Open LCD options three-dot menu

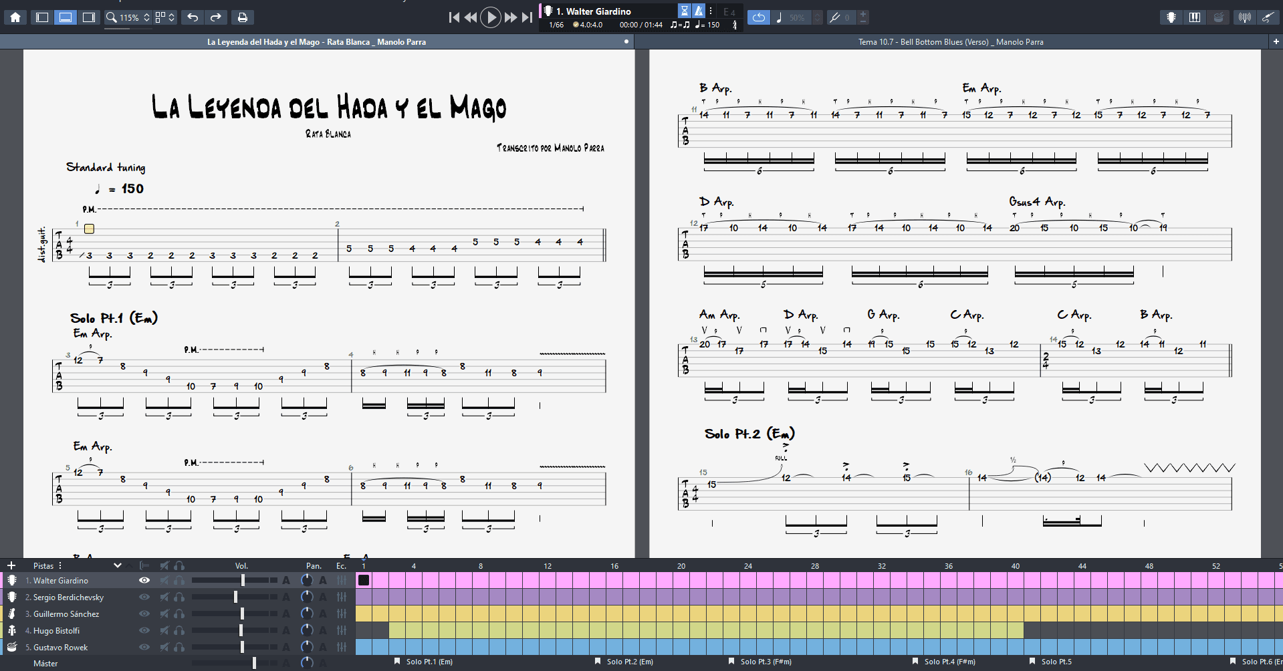[711, 11]
